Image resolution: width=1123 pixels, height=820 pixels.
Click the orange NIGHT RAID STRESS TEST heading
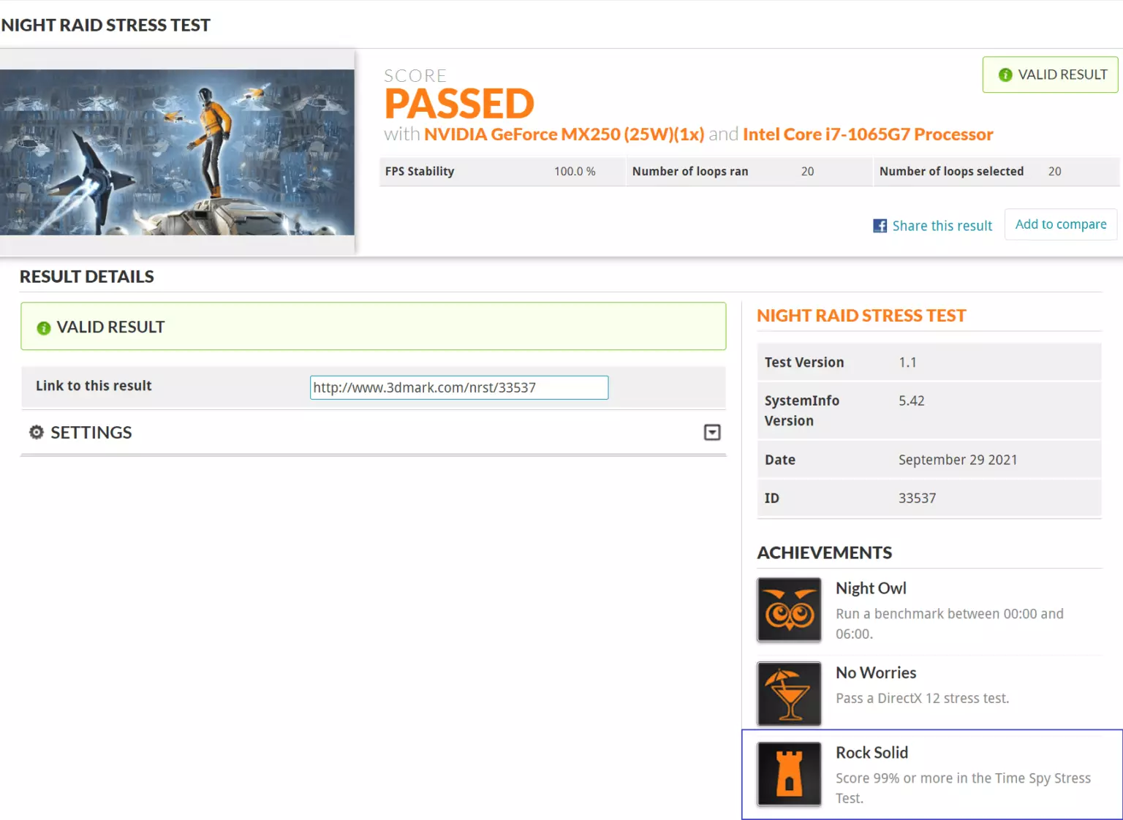[x=861, y=316]
